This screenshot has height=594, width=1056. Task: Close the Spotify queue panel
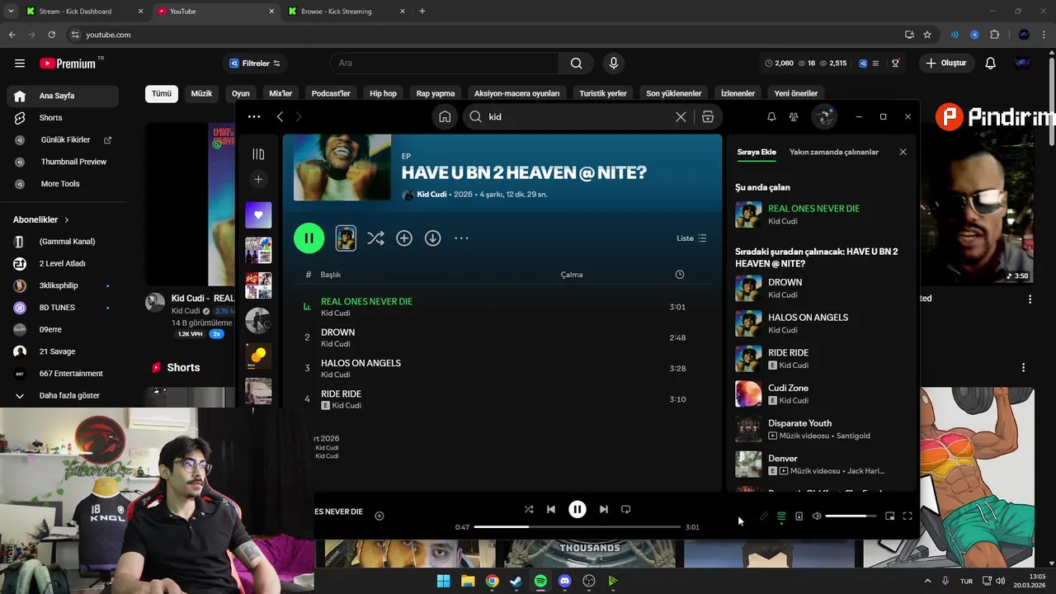coord(903,152)
